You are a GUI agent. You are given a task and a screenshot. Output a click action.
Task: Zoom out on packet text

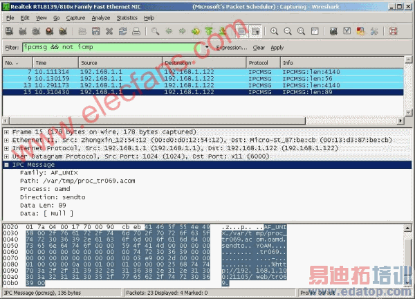(288, 31)
